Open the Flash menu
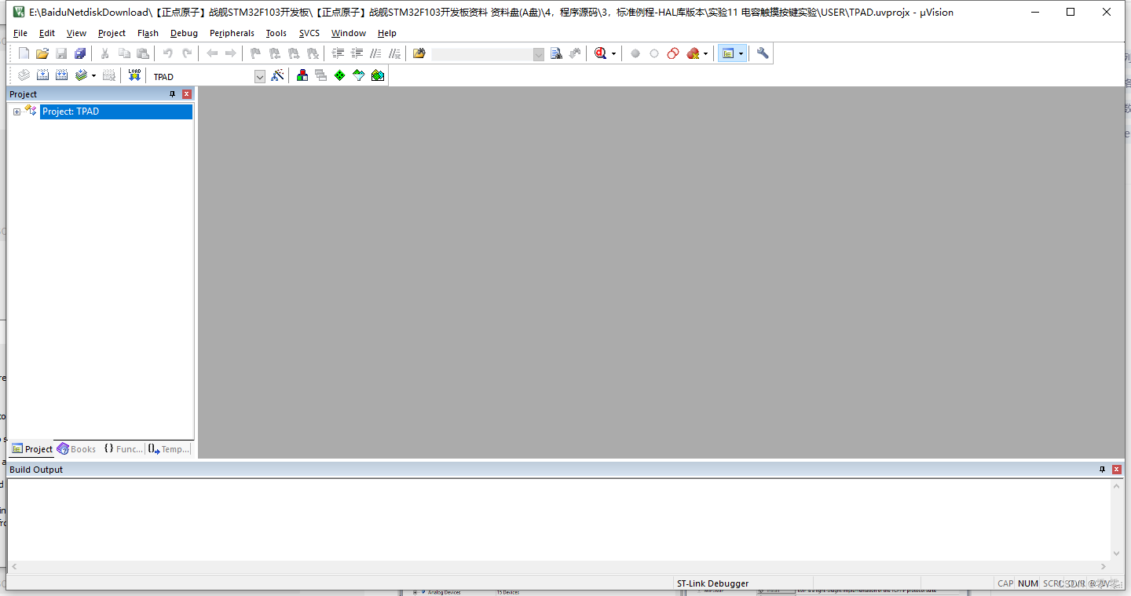1131x596 pixels. (x=148, y=33)
